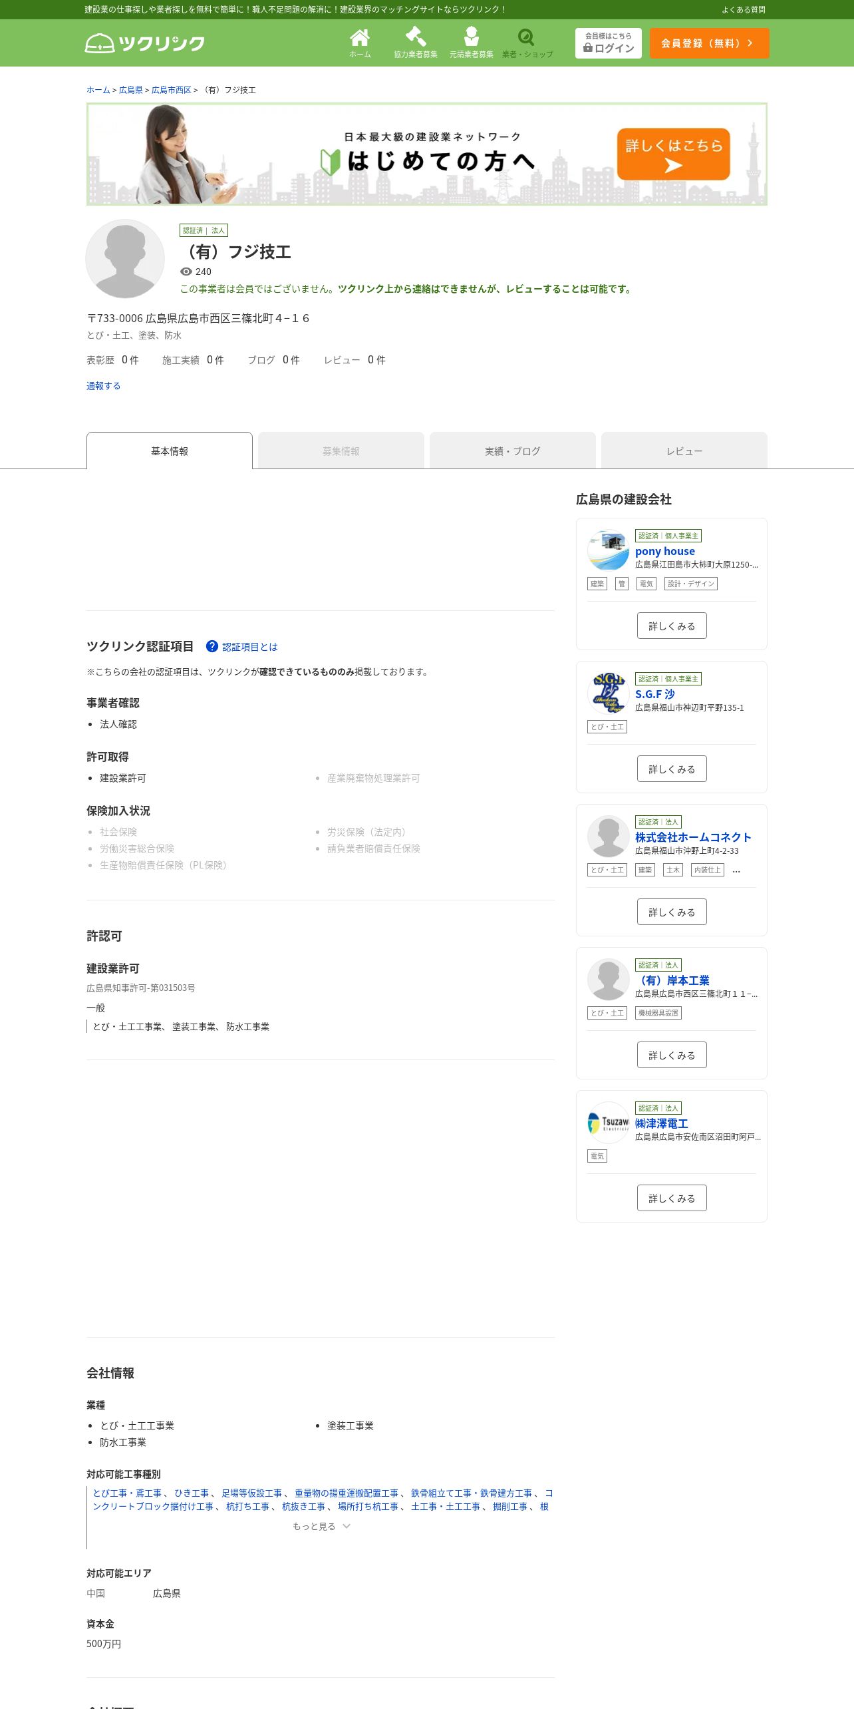854x1709 pixels.
Task: Click the ツクリンク logo
Action: pos(144,43)
